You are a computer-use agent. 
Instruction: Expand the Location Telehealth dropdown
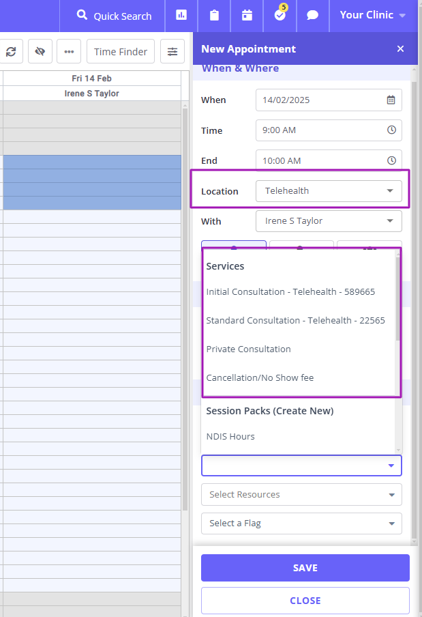pos(329,191)
